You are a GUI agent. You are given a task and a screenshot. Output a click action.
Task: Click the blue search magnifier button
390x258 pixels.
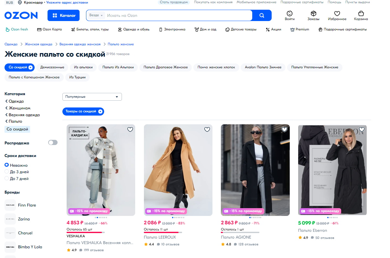click(x=262, y=15)
